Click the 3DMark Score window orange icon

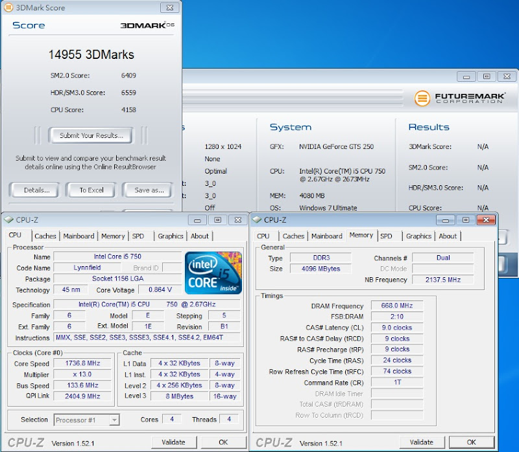[x=8, y=7]
